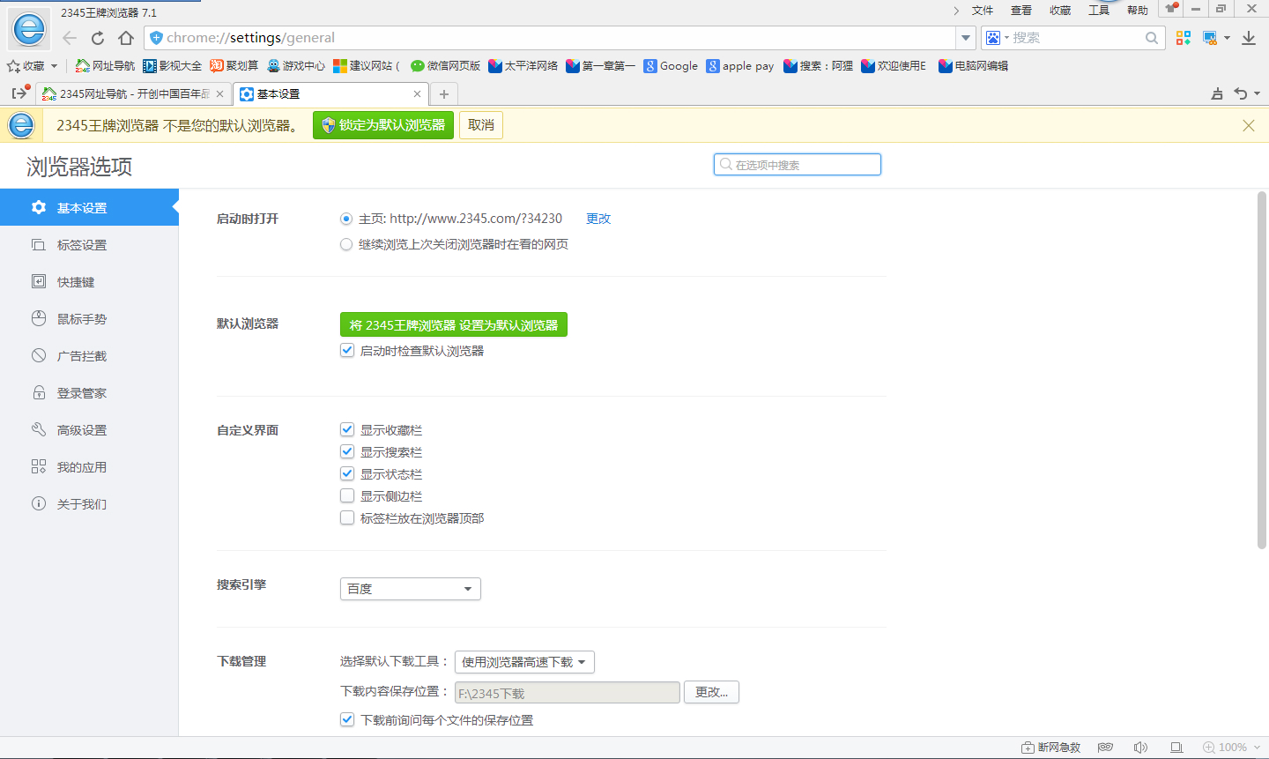Toggle the incognito mask icon in the status bar
This screenshot has width=1269, height=759.
coord(1105,748)
